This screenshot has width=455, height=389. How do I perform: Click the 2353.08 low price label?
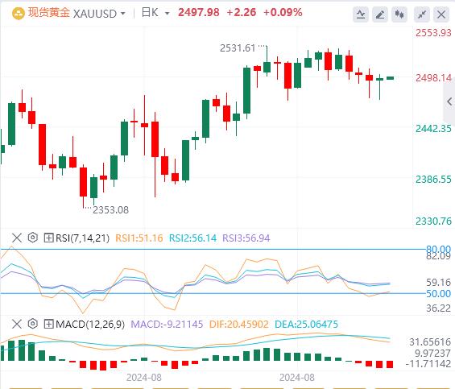110,210
